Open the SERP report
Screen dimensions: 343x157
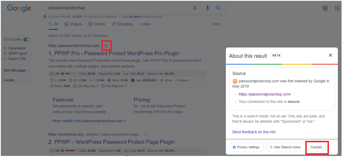click(x=15, y=54)
